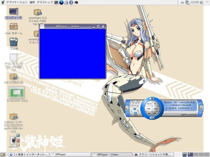Click the bug icon in top panel
Viewport: 210px width, 157px height.
76,2
